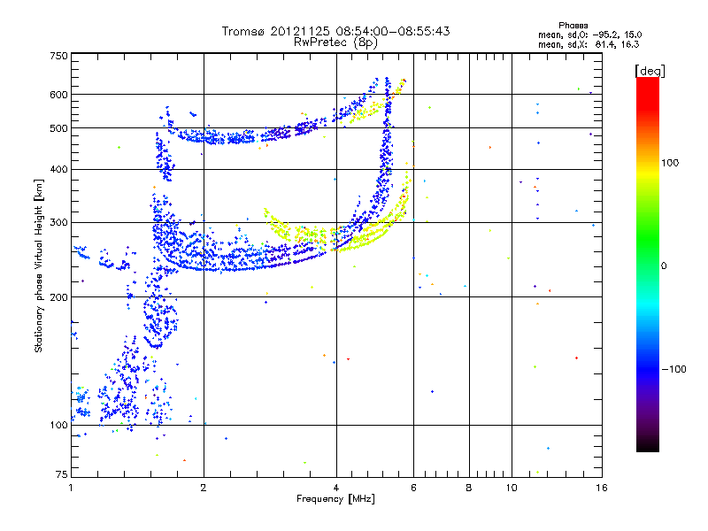
Task: Click the plot title 'Tromsø 20121125 08:54:00-08:55:43'
Action: [335, 31]
